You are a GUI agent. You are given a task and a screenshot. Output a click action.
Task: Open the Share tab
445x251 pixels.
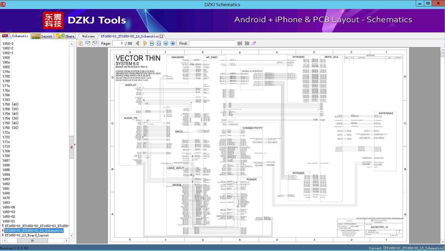[65, 36]
